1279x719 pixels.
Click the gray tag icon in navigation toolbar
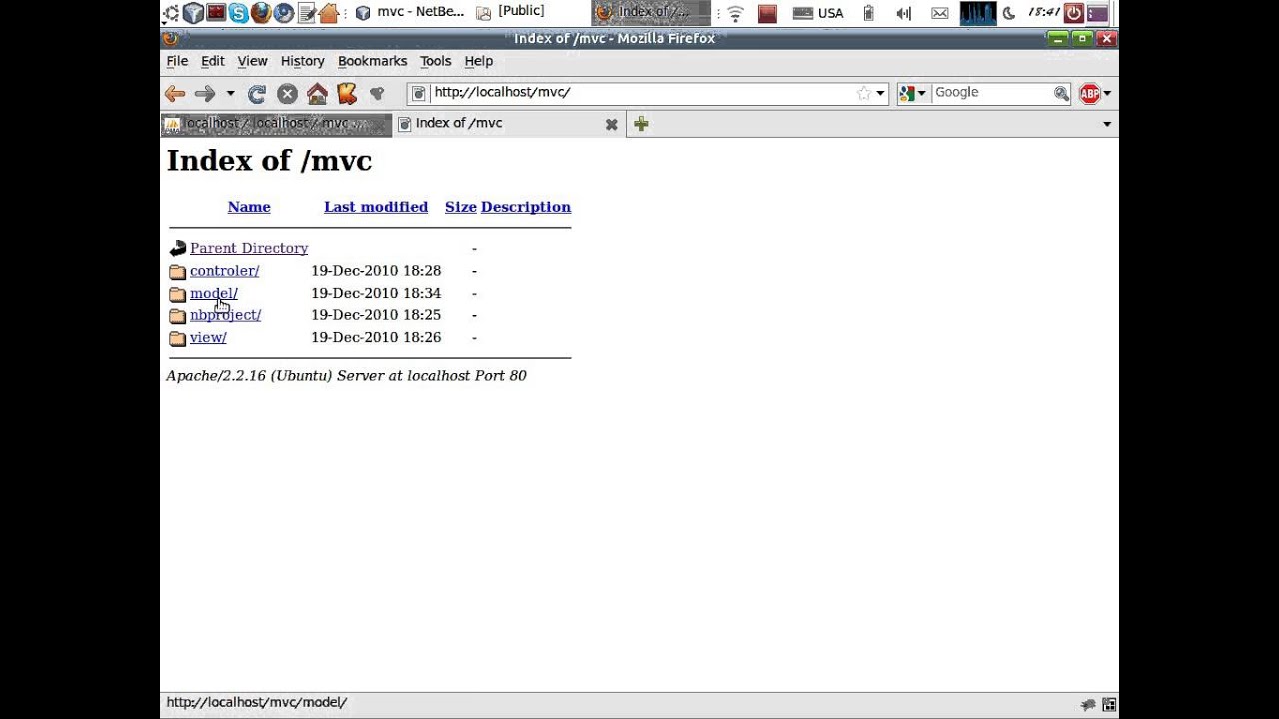click(x=377, y=93)
